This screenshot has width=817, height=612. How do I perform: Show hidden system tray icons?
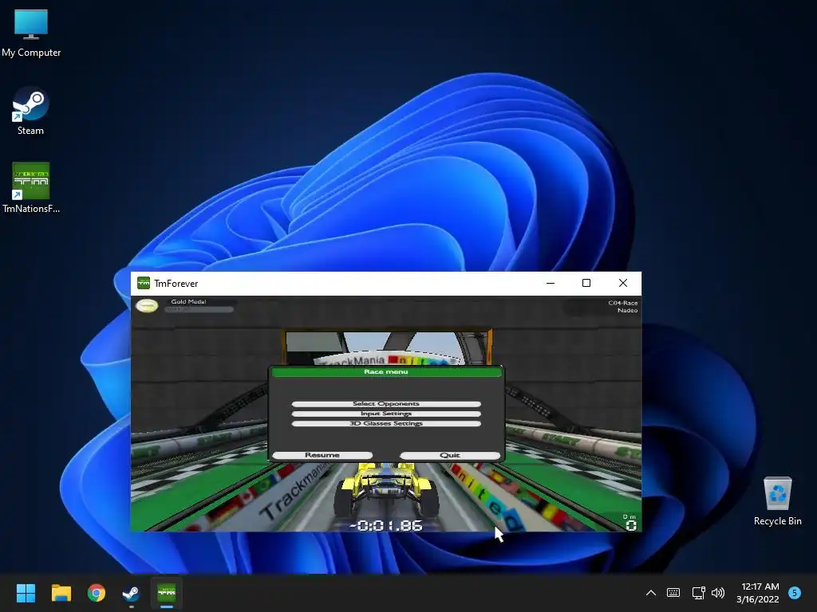click(x=651, y=593)
